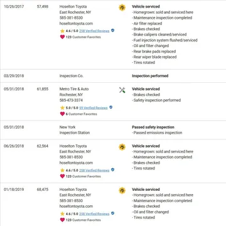Open 258 Verified Reviews link for 06/26/2018 service
The image size is (226, 226).
click(x=94, y=171)
